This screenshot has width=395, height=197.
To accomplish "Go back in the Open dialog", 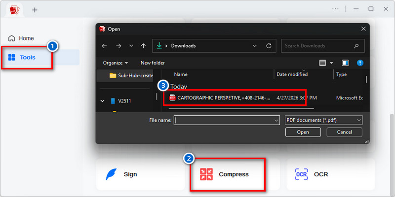I will click(104, 46).
